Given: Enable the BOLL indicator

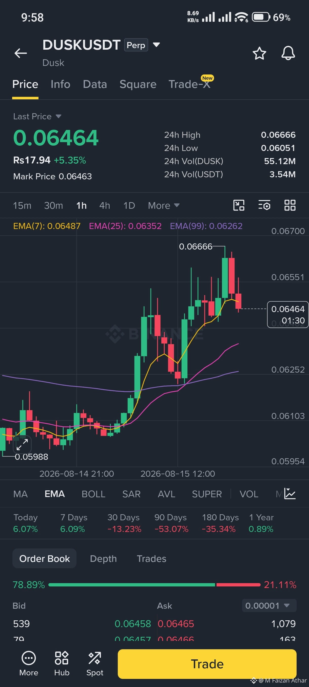Looking at the screenshot, I should (x=93, y=494).
